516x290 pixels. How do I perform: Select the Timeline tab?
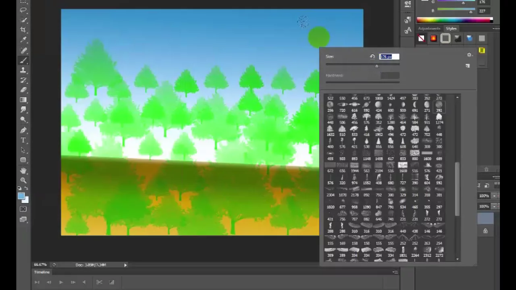pyautogui.click(x=42, y=272)
